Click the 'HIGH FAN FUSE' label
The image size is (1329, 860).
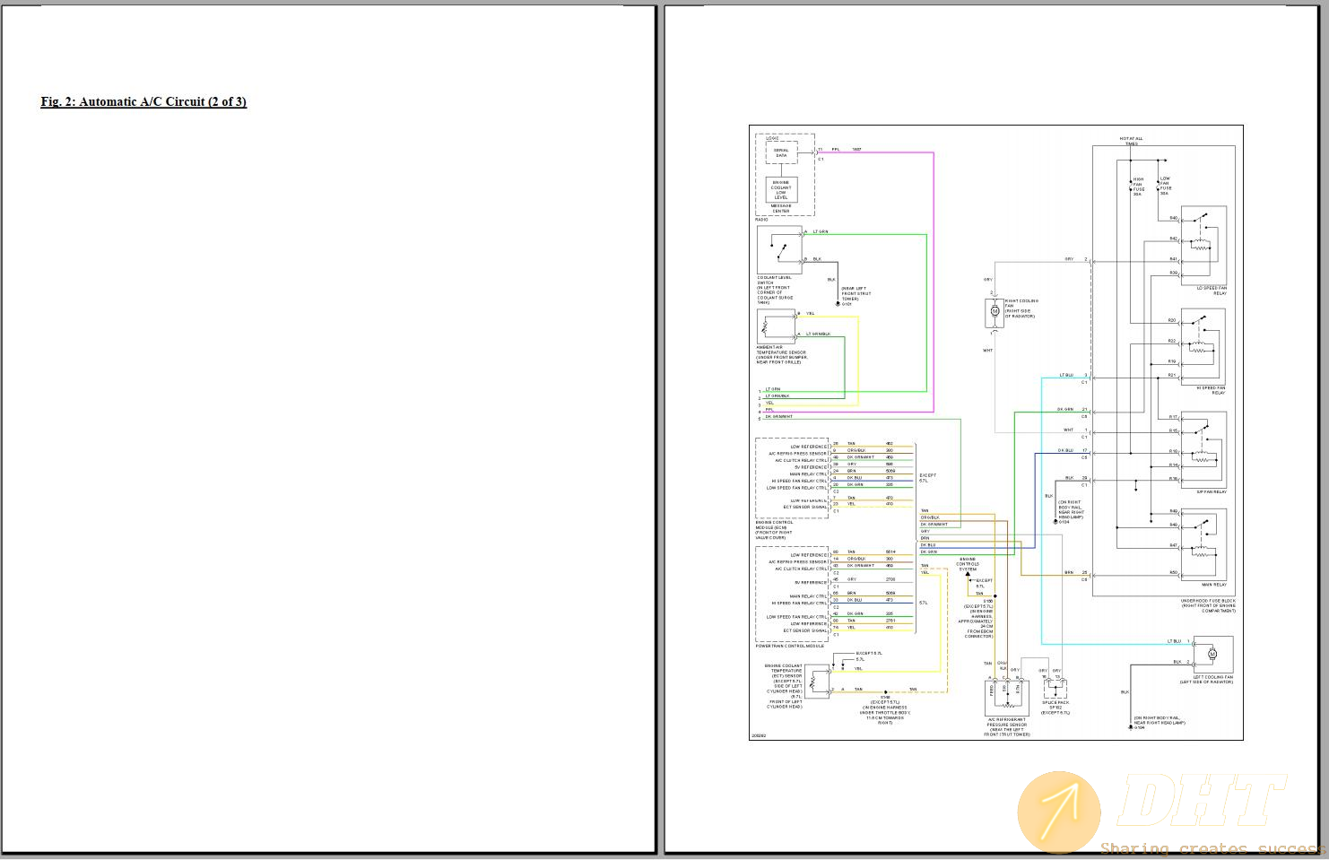tap(1139, 187)
